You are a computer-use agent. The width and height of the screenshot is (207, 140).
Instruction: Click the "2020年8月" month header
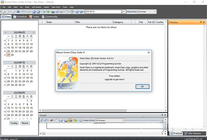click(20, 93)
